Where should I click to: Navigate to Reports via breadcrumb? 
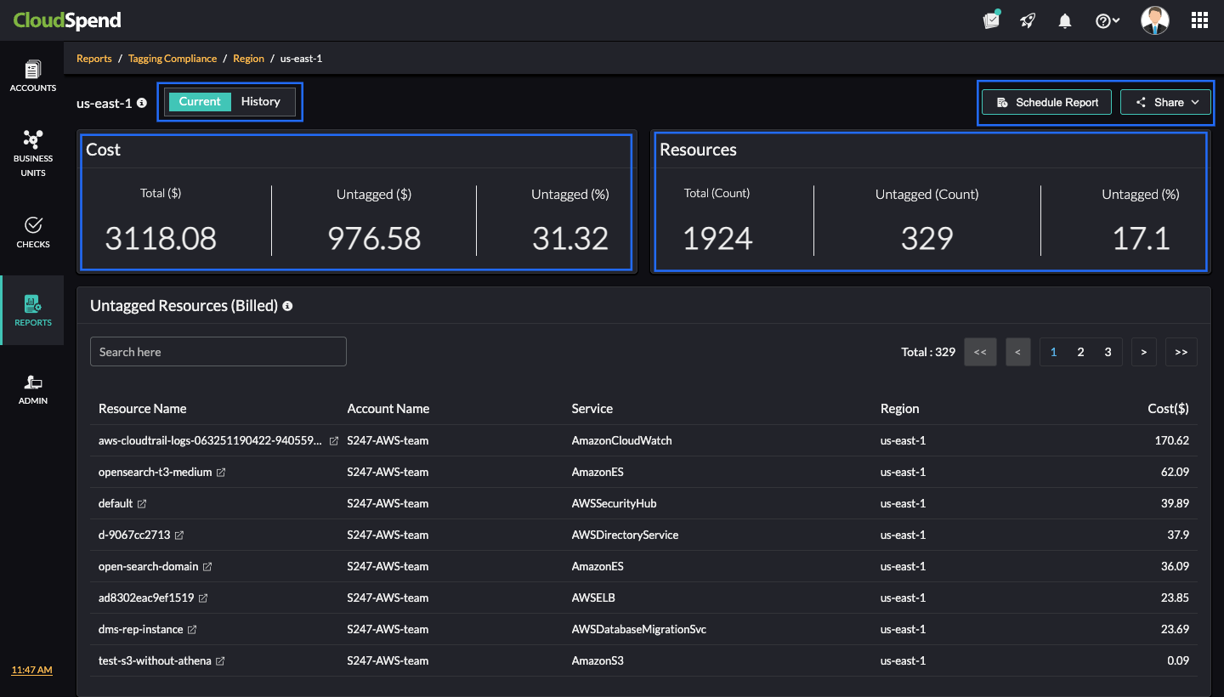point(93,58)
